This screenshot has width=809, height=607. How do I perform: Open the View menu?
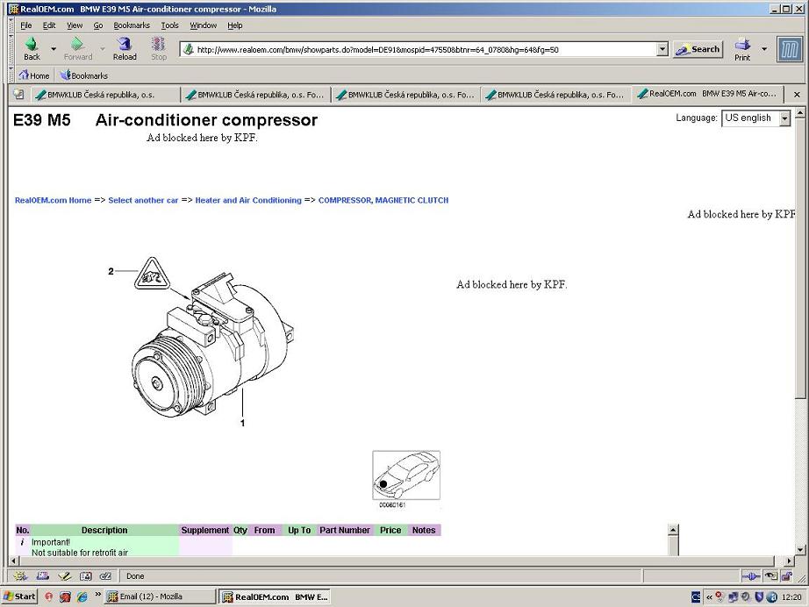(x=75, y=25)
